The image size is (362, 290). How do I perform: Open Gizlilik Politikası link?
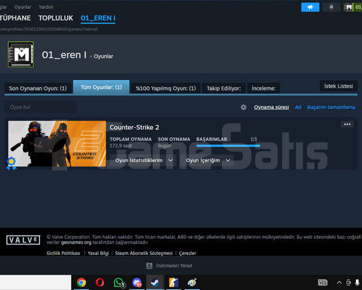[63, 253]
